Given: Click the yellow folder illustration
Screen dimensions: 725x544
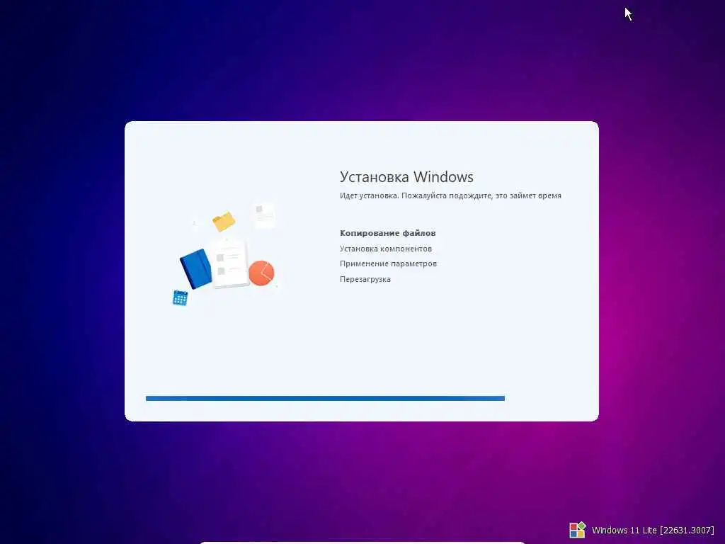Looking at the screenshot, I should click(x=224, y=222).
